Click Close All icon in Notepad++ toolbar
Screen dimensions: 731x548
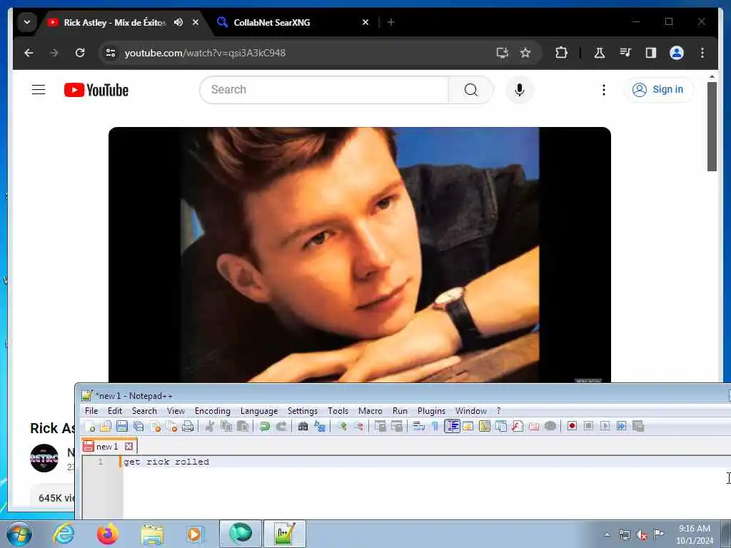click(x=171, y=426)
